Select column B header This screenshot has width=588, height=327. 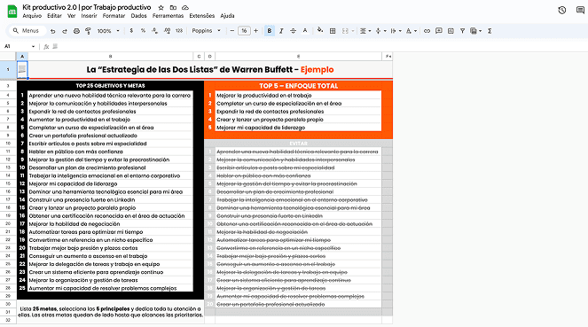coord(110,56)
